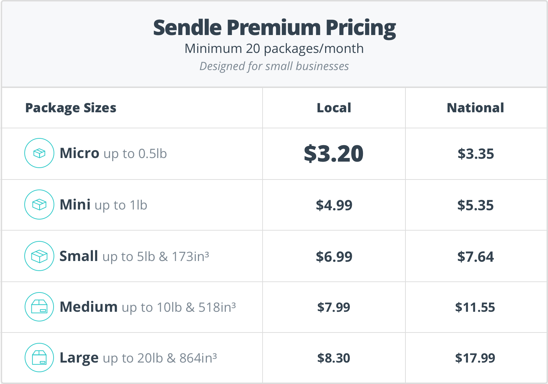
Task: Select the Local column header
Action: pos(334,108)
